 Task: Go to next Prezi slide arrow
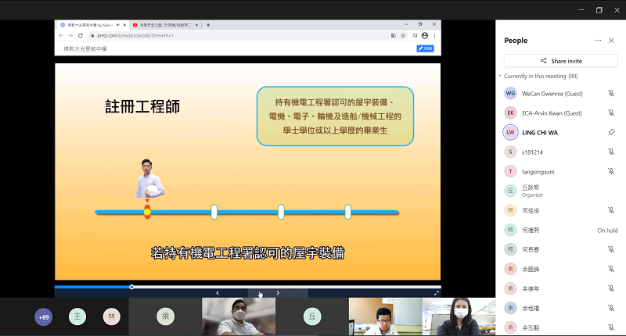pos(278,293)
